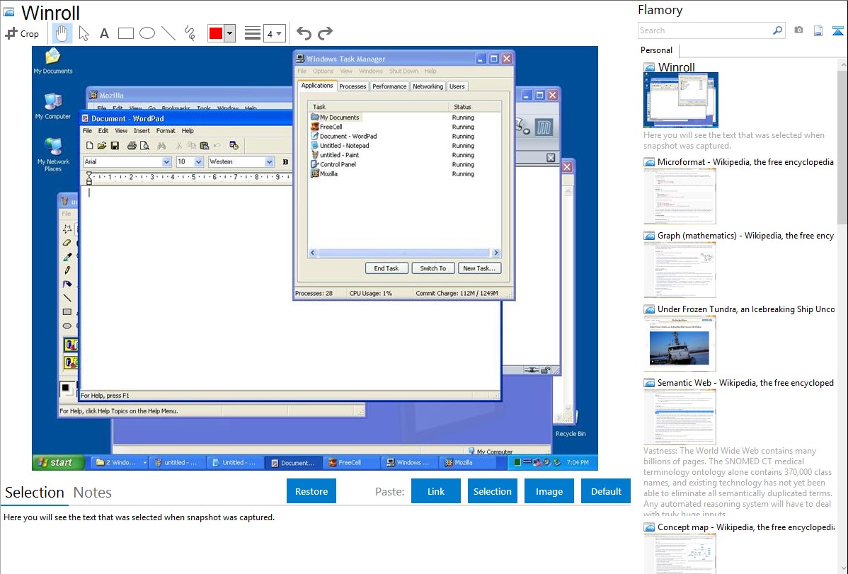Pick the straight line tool
This screenshot has height=574, width=848.
pyautogui.click(x=168, y=33)
